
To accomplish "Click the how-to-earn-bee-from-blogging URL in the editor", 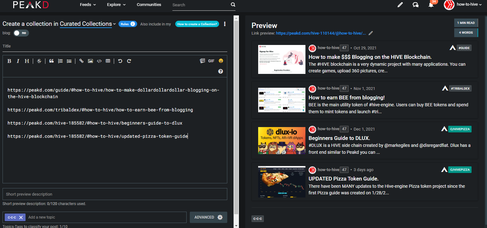I will (100, 110).
